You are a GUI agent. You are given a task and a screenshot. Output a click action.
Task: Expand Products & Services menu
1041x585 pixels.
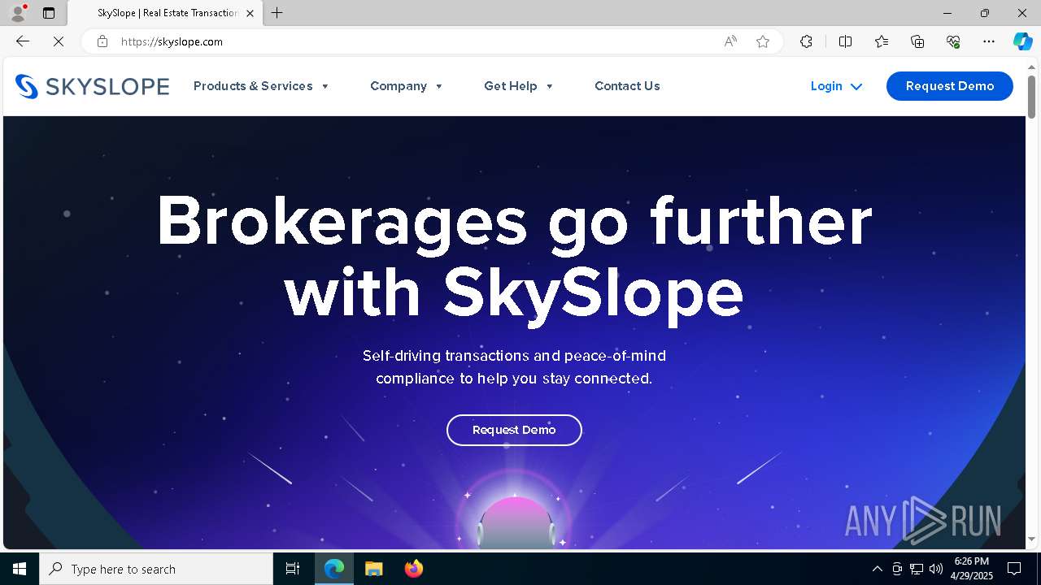point(261,86)
